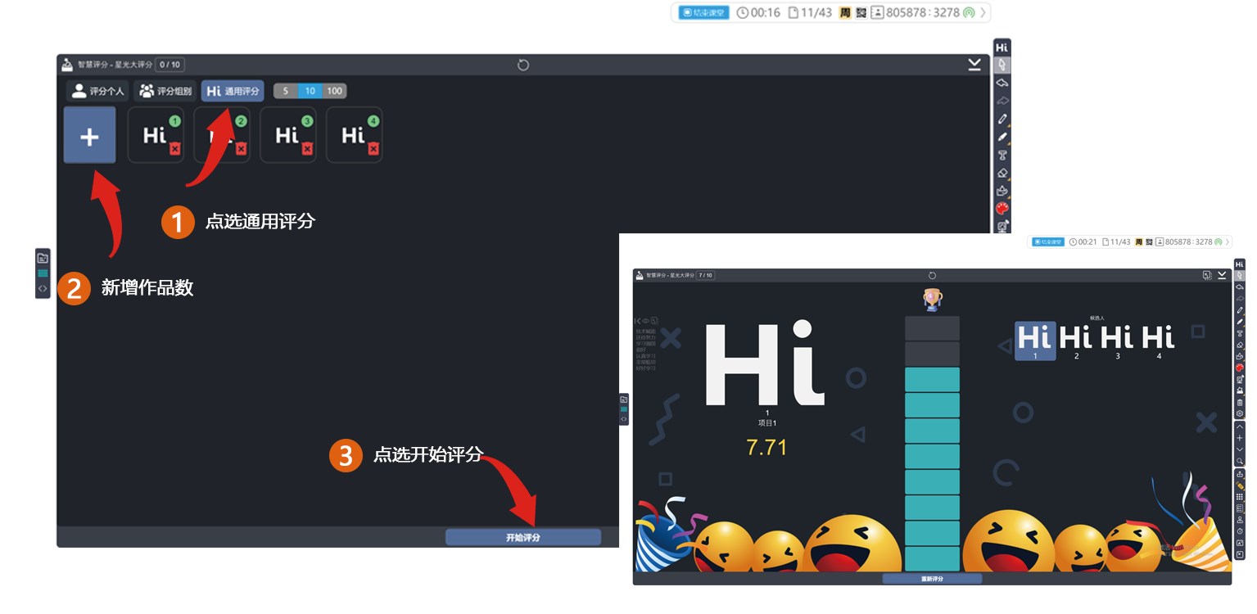Expand the top status bar chevron
1257x614 pixels.
click(983, 12)
